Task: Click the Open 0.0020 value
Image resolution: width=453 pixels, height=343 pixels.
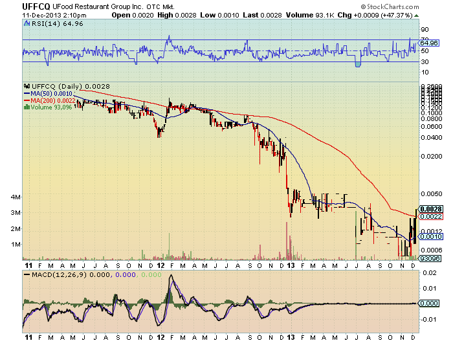Action: [133, 15]
